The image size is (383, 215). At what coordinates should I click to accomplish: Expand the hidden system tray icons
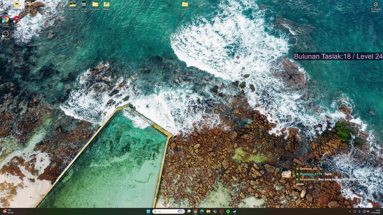coord(350,211)
